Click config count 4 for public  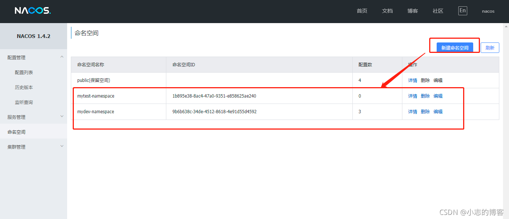(360, 80)
